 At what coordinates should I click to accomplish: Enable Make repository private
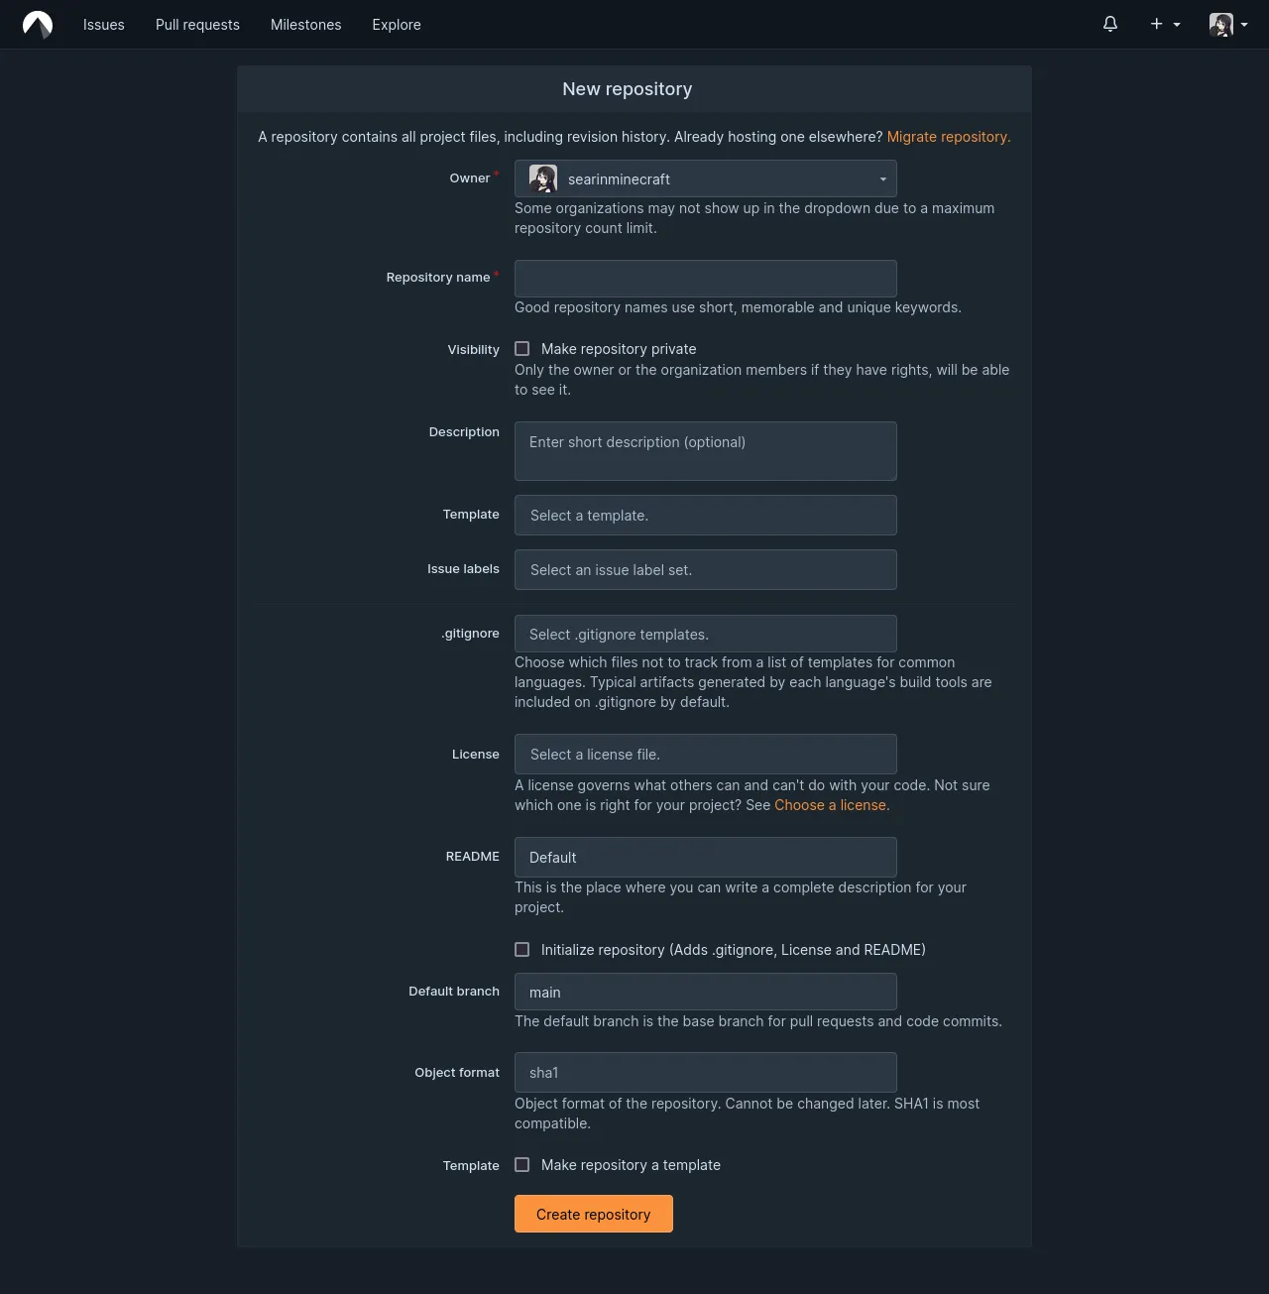point(522,348)
